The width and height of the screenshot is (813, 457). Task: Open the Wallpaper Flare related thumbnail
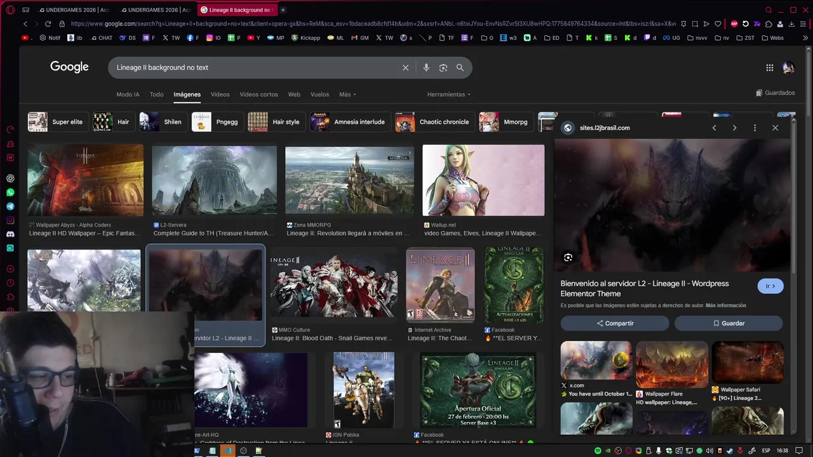[x=672, y=364]
